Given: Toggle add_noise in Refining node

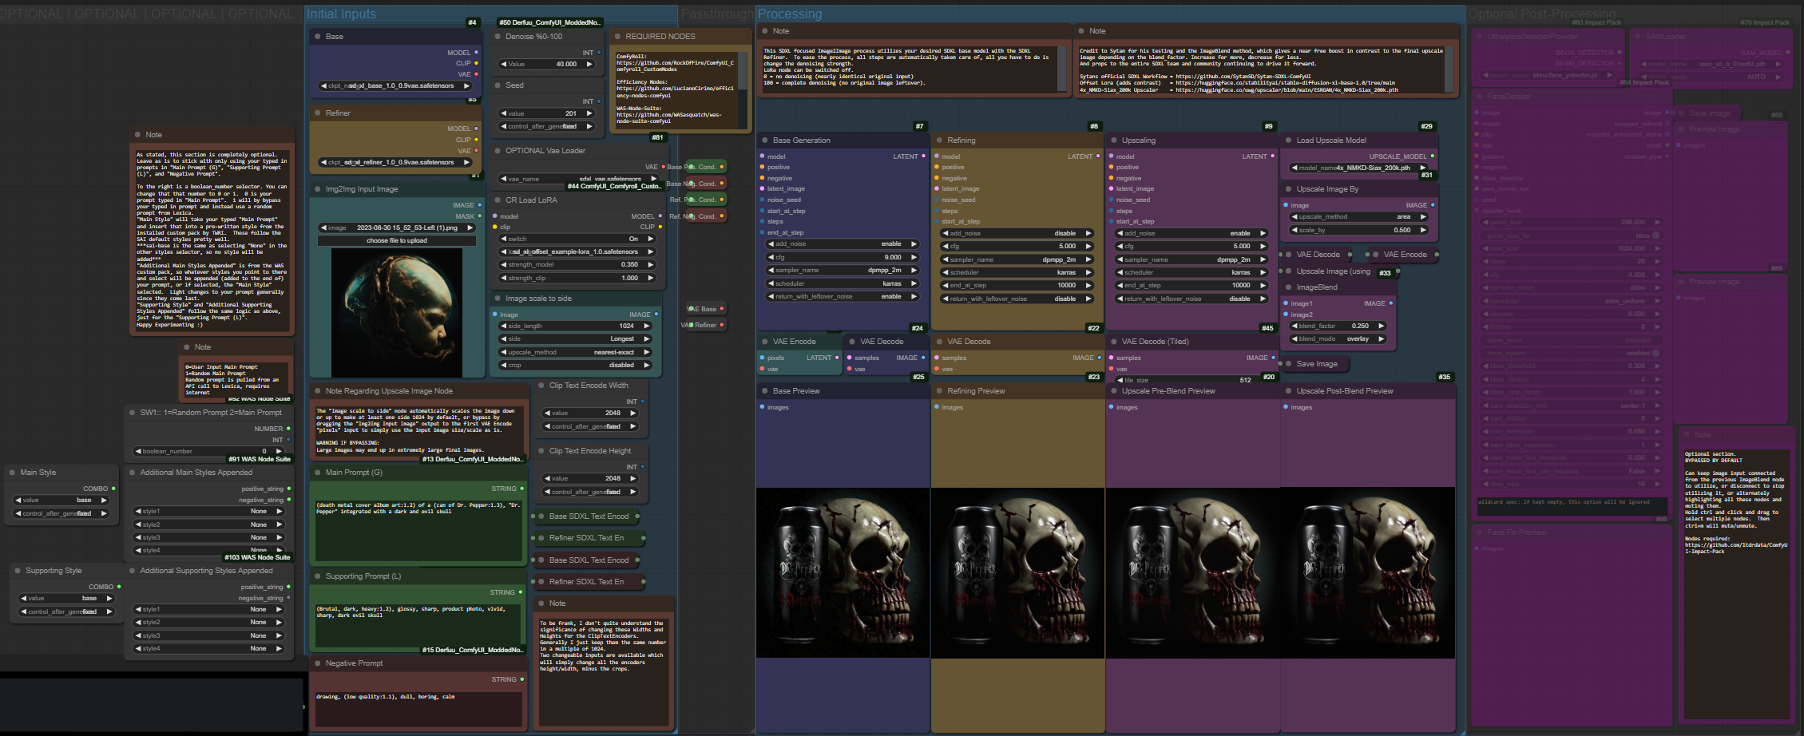Looking at the screenshot, I should click(1017, 234).
